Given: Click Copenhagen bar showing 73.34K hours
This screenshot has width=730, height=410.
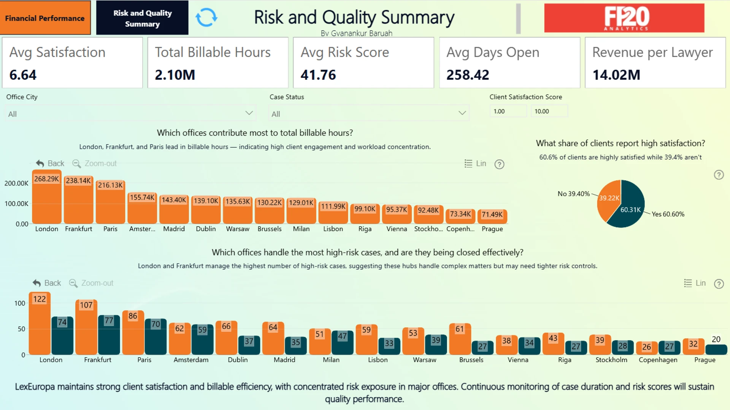Looking at the screenshot, I should pyautogui.click(x=460, y=216).
